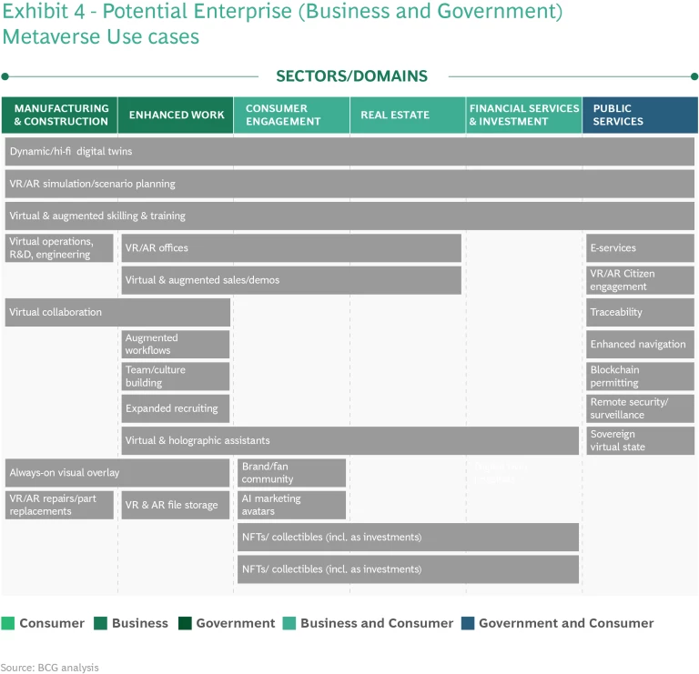Click the Financial Services & Investment header

[523, 116]
